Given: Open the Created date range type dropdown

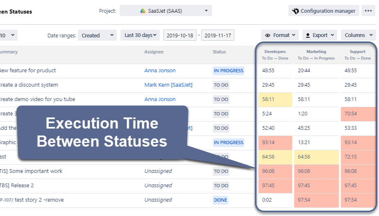Looking at the screenshot, I should (x=97, y=35).
